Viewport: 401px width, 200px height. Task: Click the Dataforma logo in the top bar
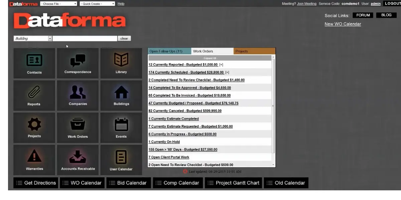pyautogui.click(x=23, y=4)
